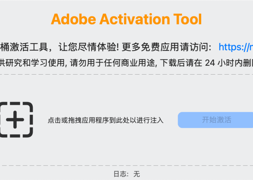Screen dimensions: 253x180
Task: Click the 无 log value
Action: coord(136,174)
